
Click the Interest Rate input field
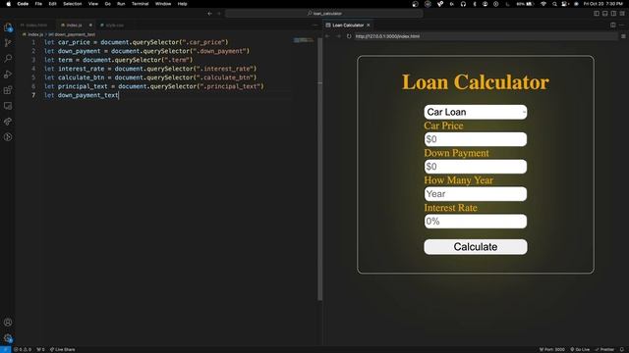[476, 221]
